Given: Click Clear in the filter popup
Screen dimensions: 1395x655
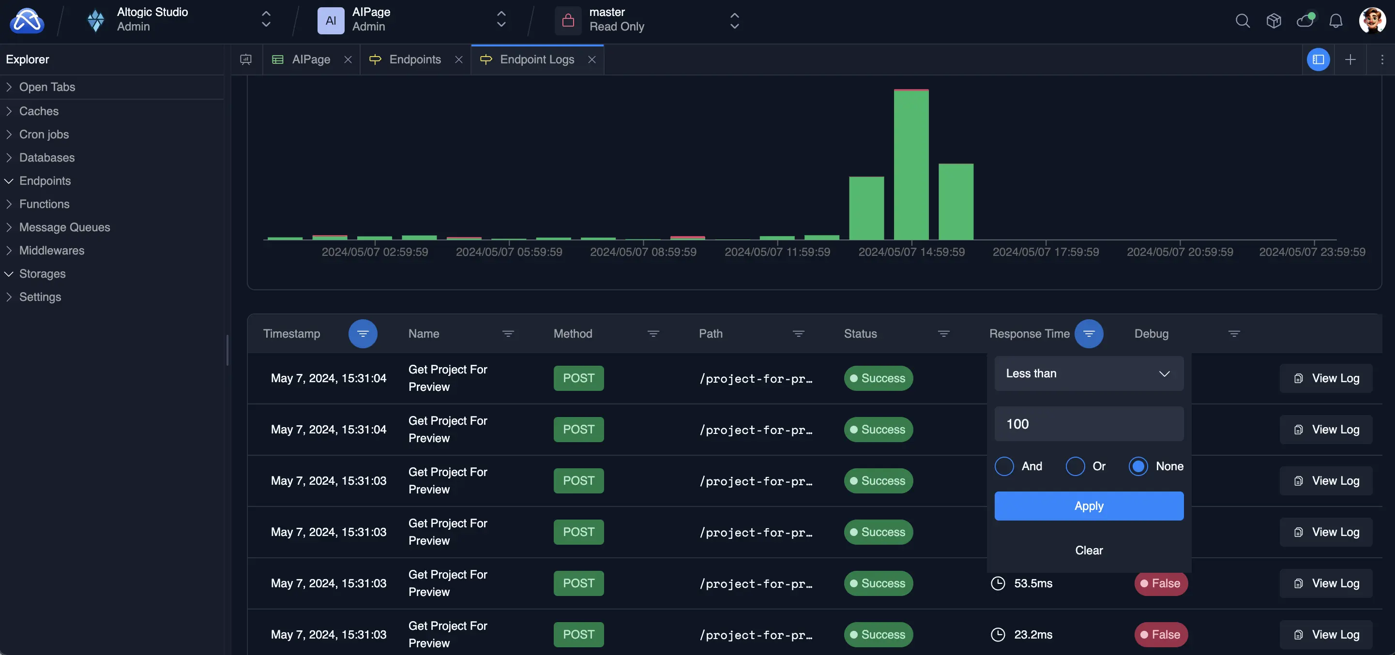Looking at the screenshot, I should (1089, 550).
